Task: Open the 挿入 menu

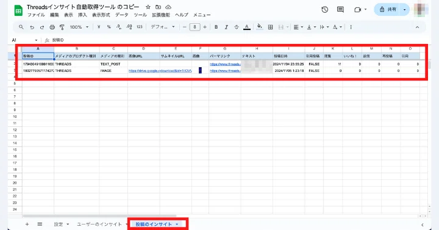Action: click(x=82, y=15)
